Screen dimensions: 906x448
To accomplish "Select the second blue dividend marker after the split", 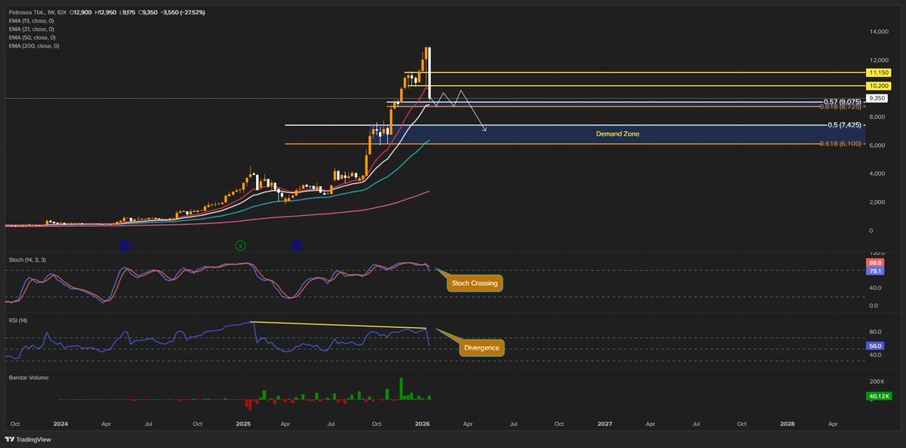I will (296, 244).
